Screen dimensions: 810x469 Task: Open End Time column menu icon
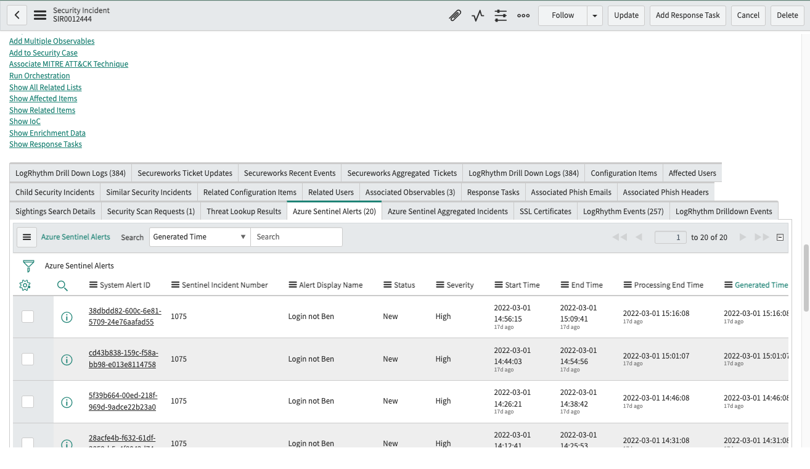(x=565, y=285)
